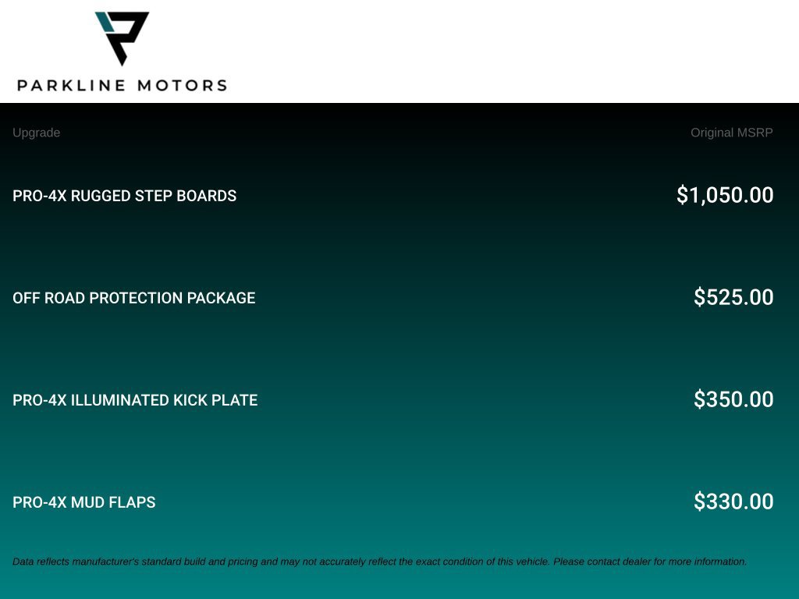Click the word PARKLINE in the header
Image resolution: width=799 pixels, height=599 pixels.
tap(71, 85)
